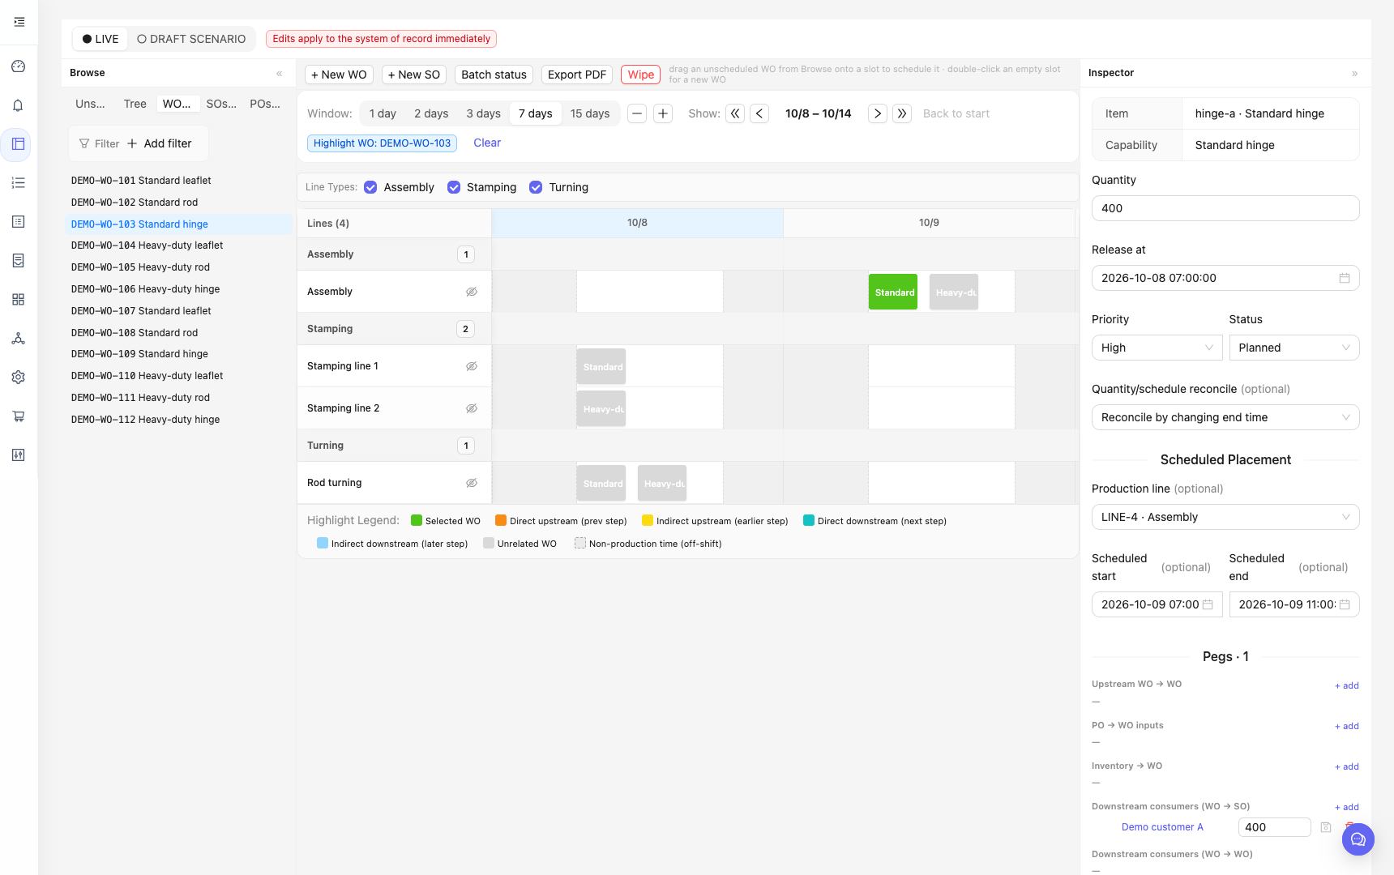The image size is (1394, 875).
Task: Uncheck the Assembly line type checkbox
Action: [371, 187]
